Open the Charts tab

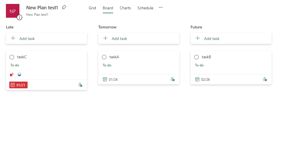tap(125, 8)
